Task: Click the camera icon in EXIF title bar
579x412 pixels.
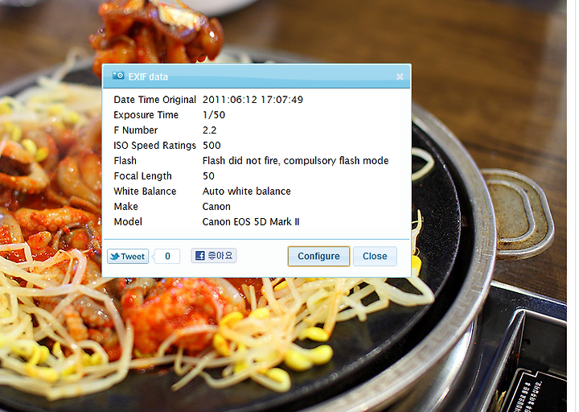Action: point(118,76)
